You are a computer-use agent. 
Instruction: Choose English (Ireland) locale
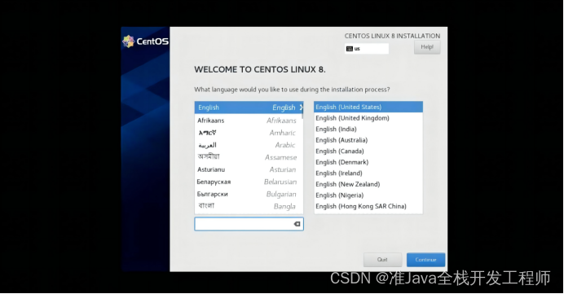[368, 173]
